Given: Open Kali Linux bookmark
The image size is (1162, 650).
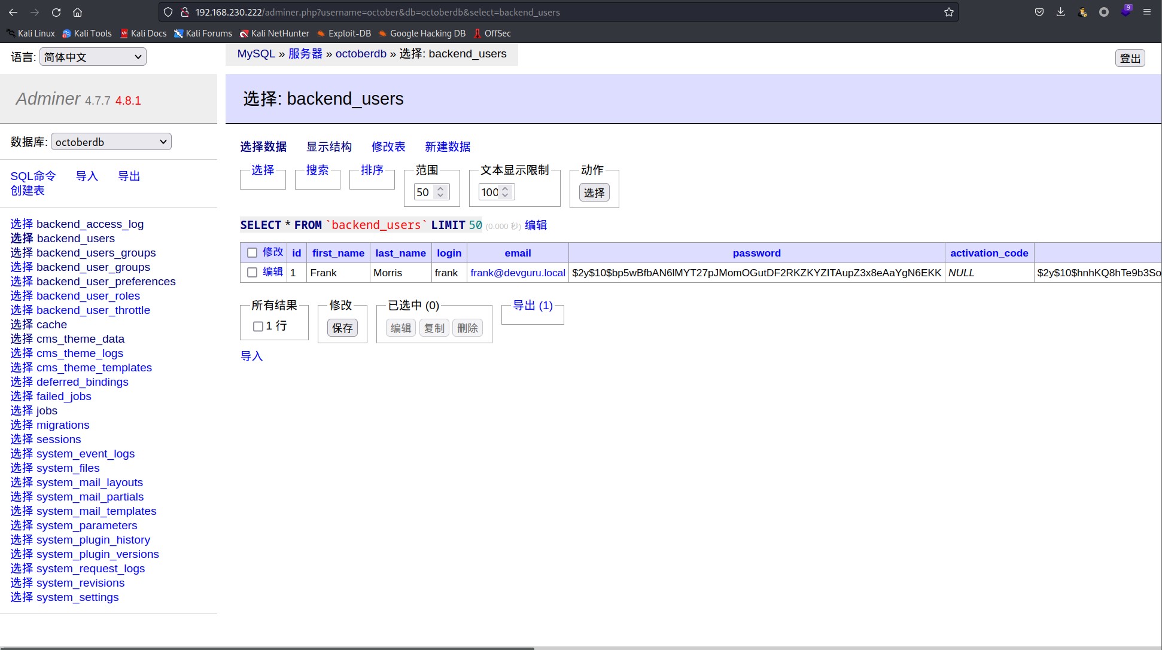Looking at the screenshot, I should (31, 33).
